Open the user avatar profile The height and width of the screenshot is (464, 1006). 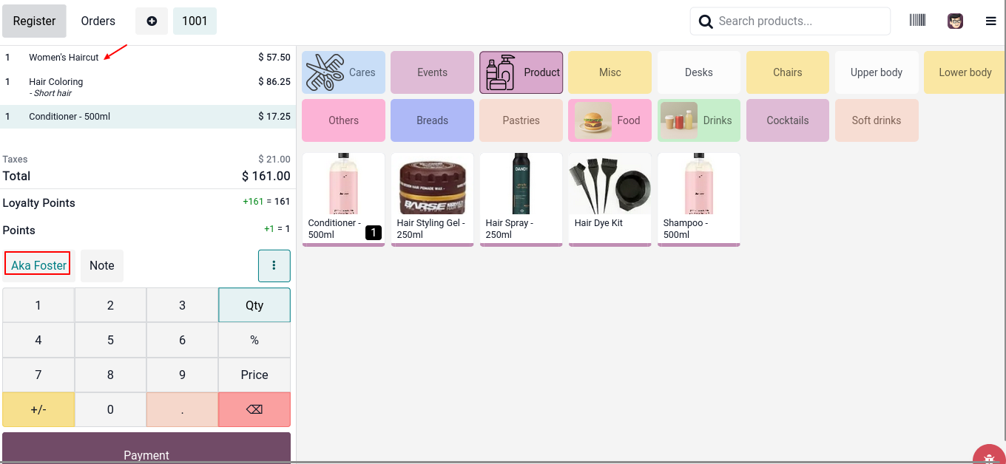coord(955,21)
